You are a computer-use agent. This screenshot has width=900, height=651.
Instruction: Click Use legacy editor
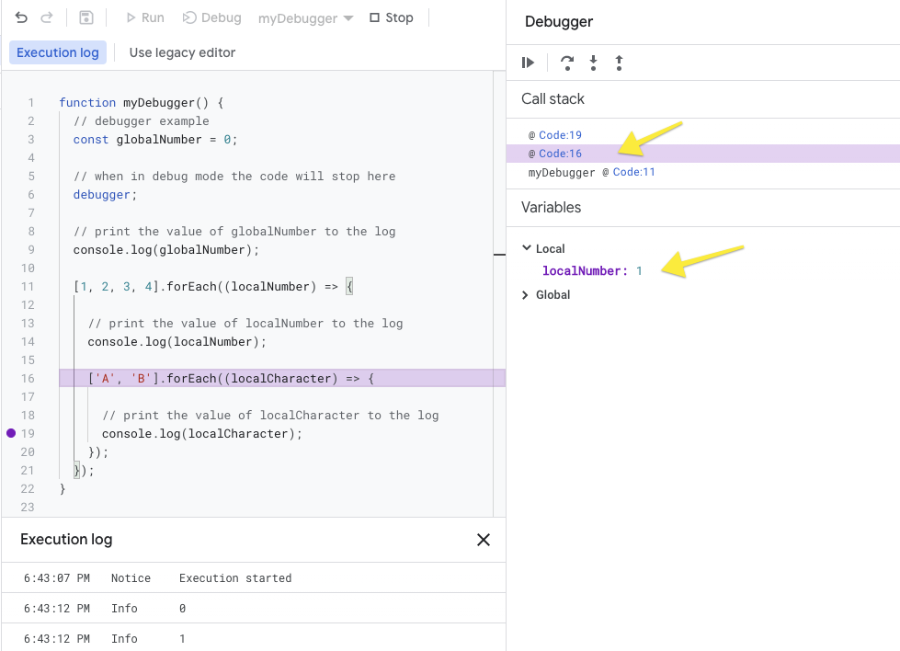[x=183, y=52]
